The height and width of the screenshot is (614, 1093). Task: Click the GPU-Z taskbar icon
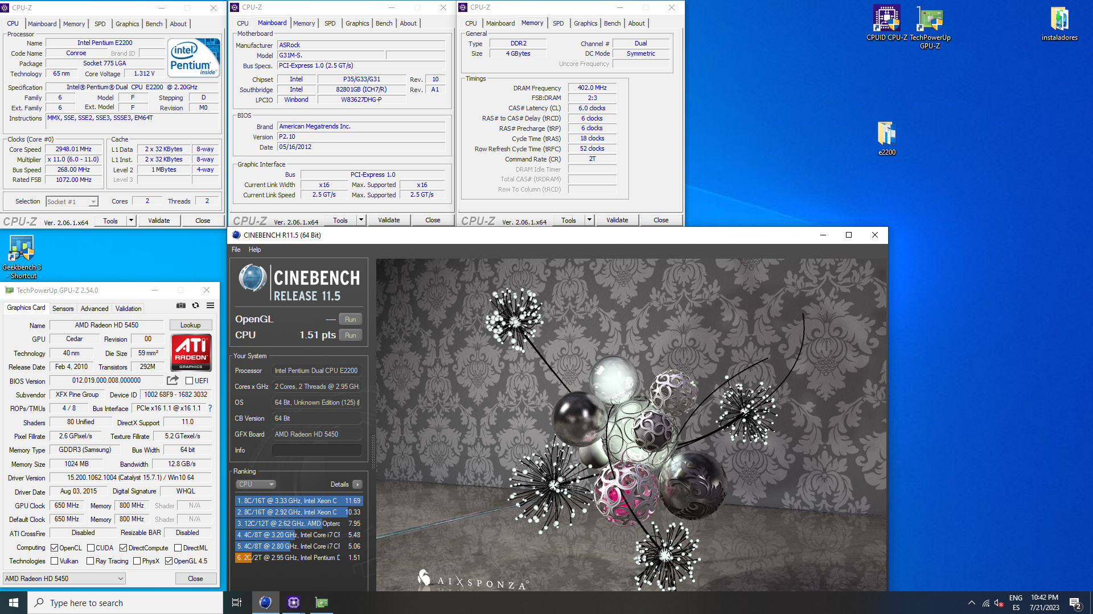(322, 603)
